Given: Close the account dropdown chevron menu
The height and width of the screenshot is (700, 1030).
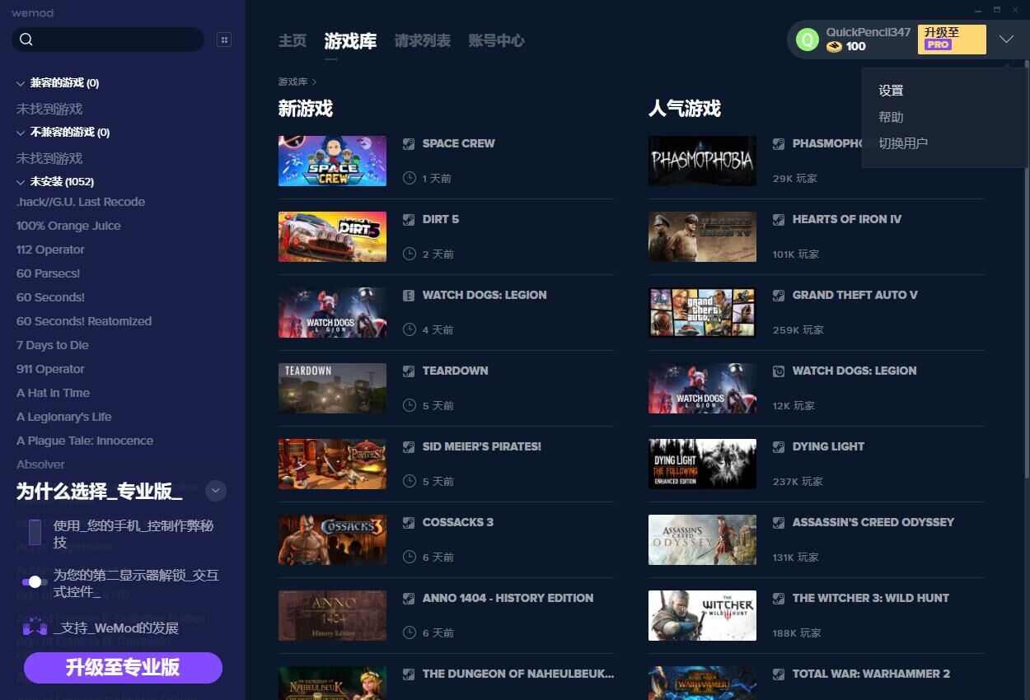Looking at the screenshot, I should point(1006,40).
